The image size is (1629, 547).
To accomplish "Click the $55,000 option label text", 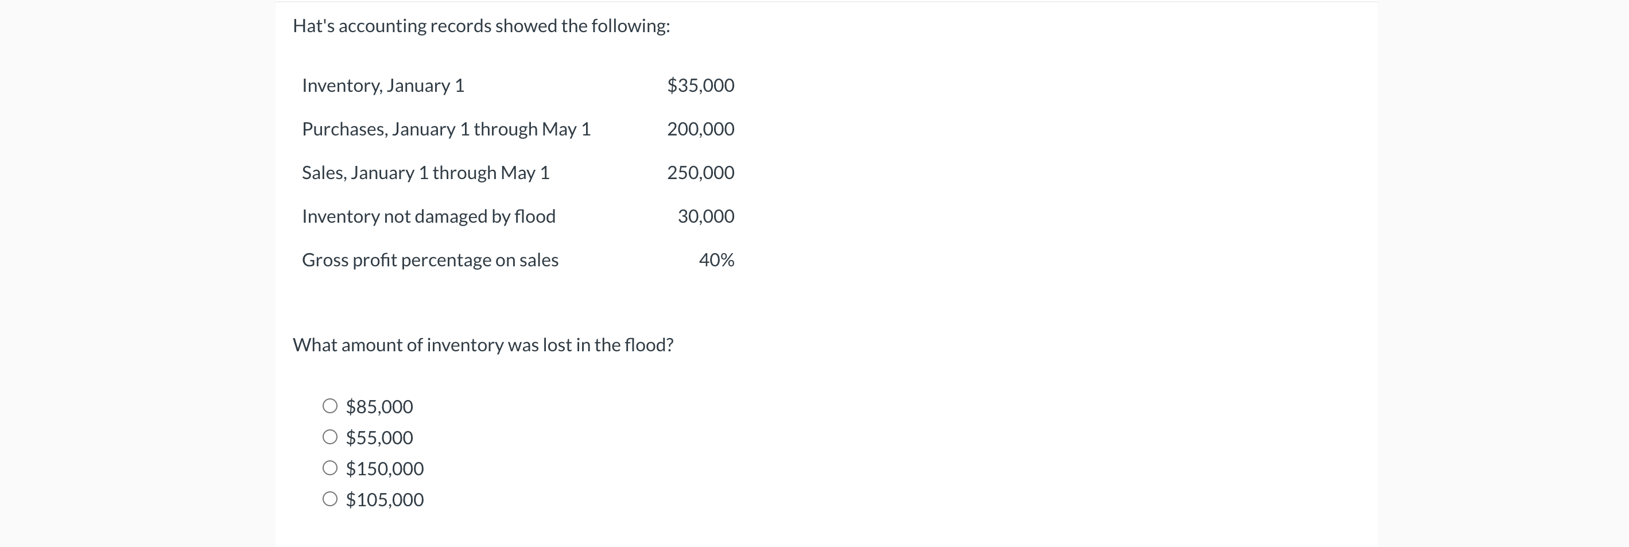I will tap(379, 437).
